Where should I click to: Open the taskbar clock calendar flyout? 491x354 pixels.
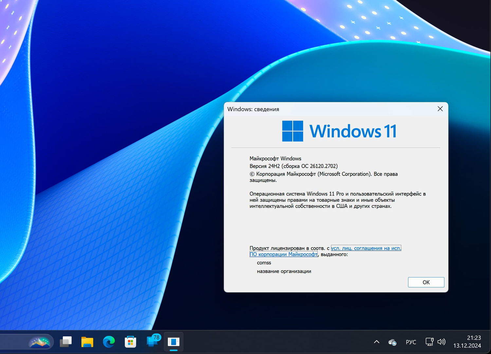[x=469, y=342]
